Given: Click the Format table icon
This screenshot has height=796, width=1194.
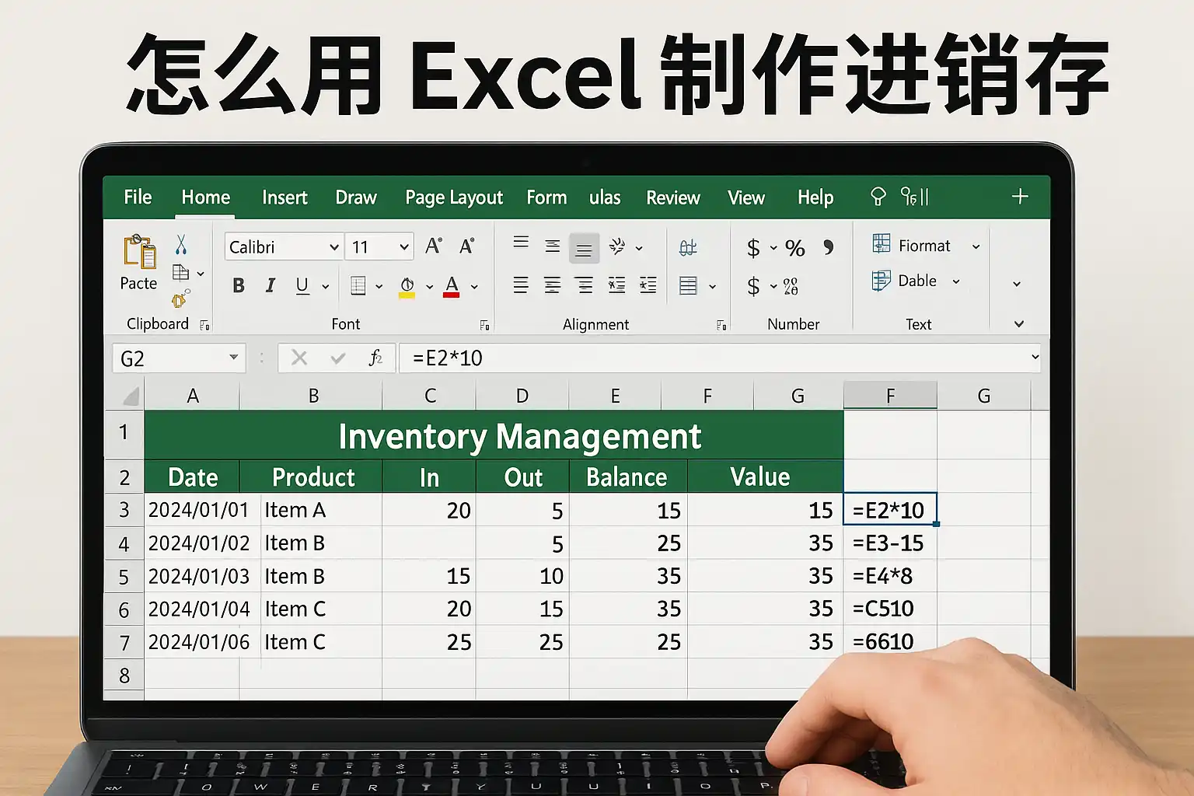Looking at the screenshot, I should 882,244.
